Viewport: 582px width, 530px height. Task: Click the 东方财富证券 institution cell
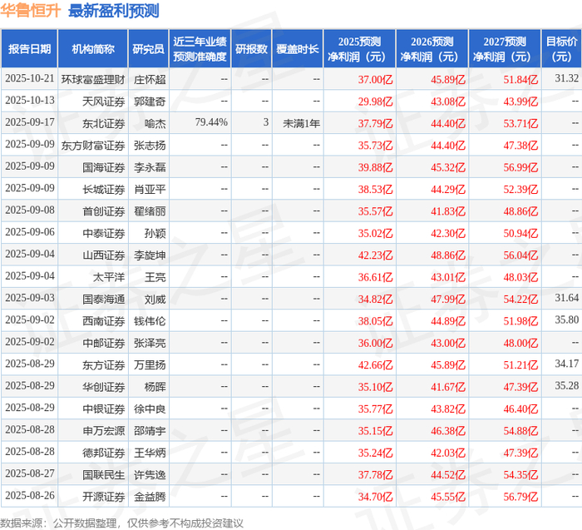coord(93,146)
